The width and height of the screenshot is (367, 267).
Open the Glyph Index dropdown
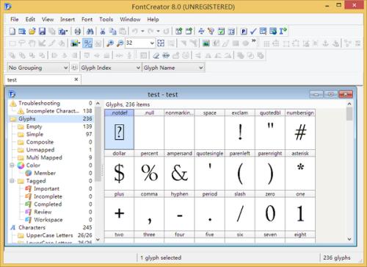pos(111,68)
